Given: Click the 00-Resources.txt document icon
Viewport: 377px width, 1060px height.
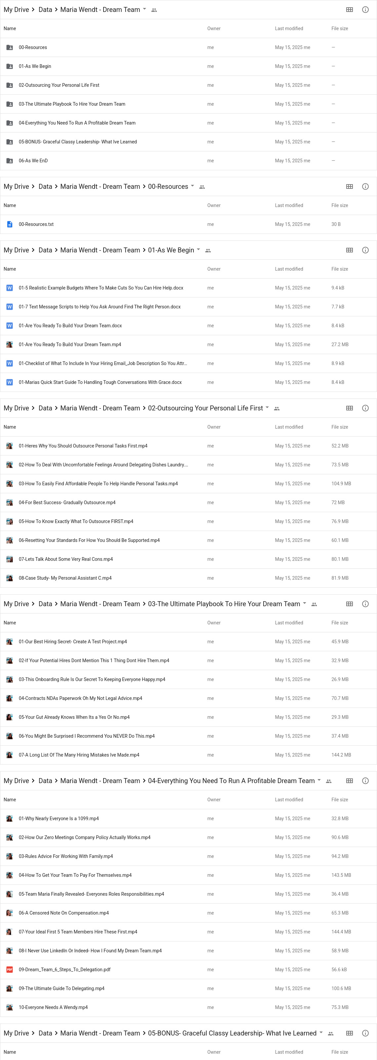Looking at the screenshot, I should point(10,224).
